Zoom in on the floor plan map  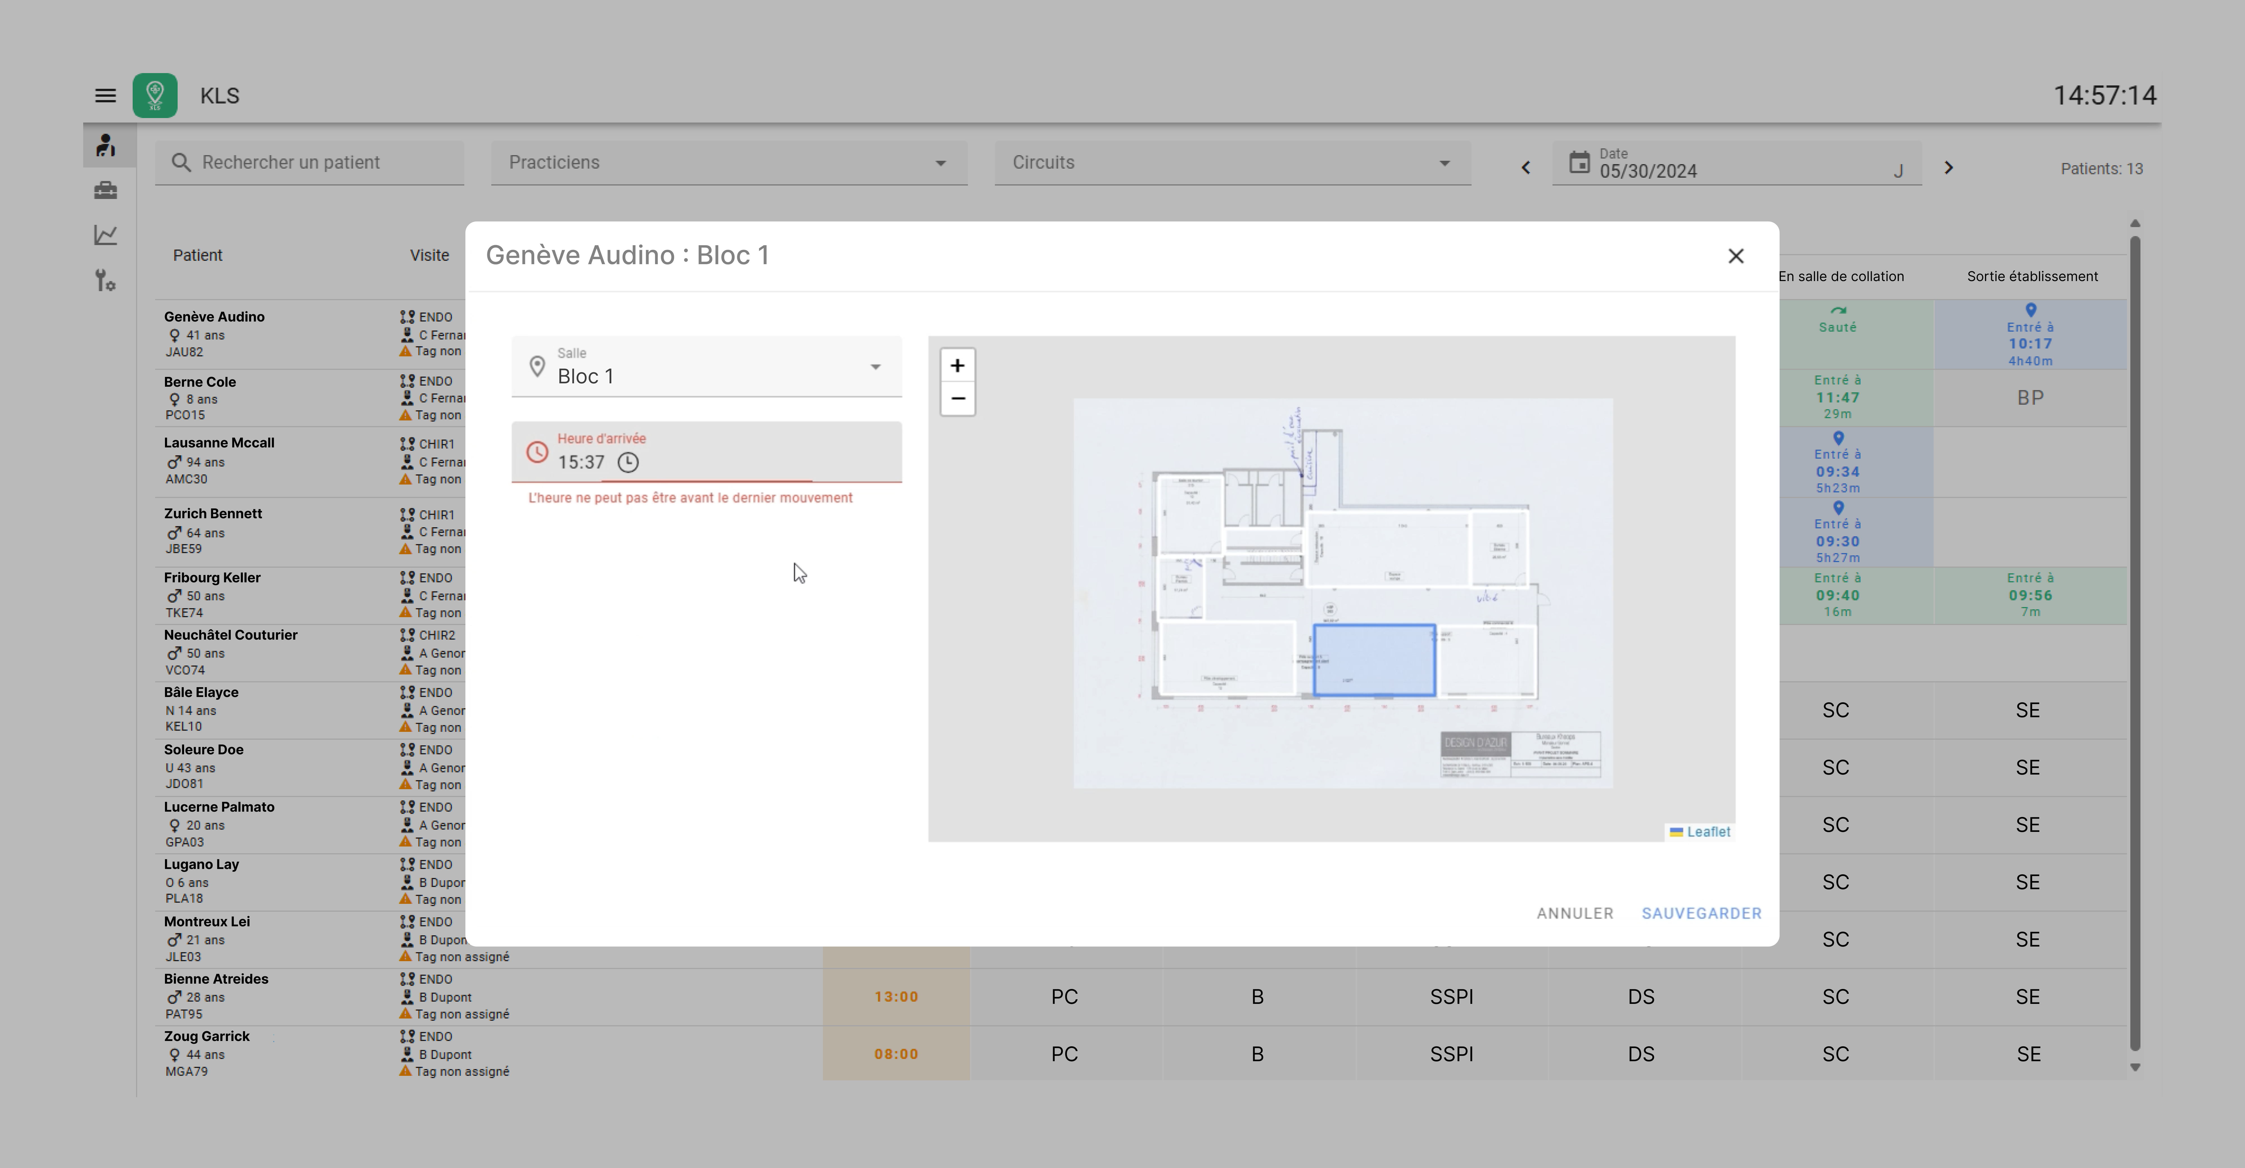[x=958, y=365]
